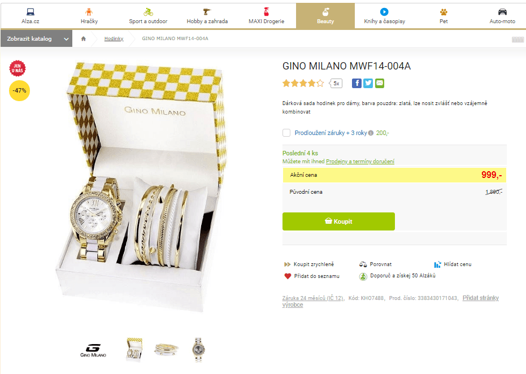526x374 pixels.
Task: Select the bracelets thumbnail image
Action: click(166, 350)
